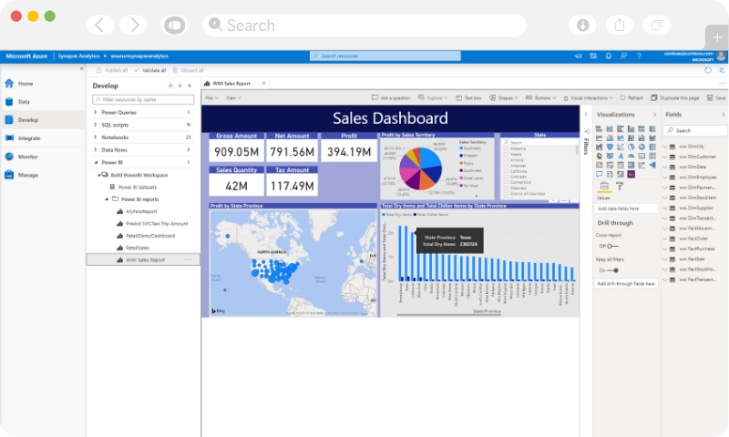
Task: Collapse the Fields pane chevron
Action: (x=723, y=114)
